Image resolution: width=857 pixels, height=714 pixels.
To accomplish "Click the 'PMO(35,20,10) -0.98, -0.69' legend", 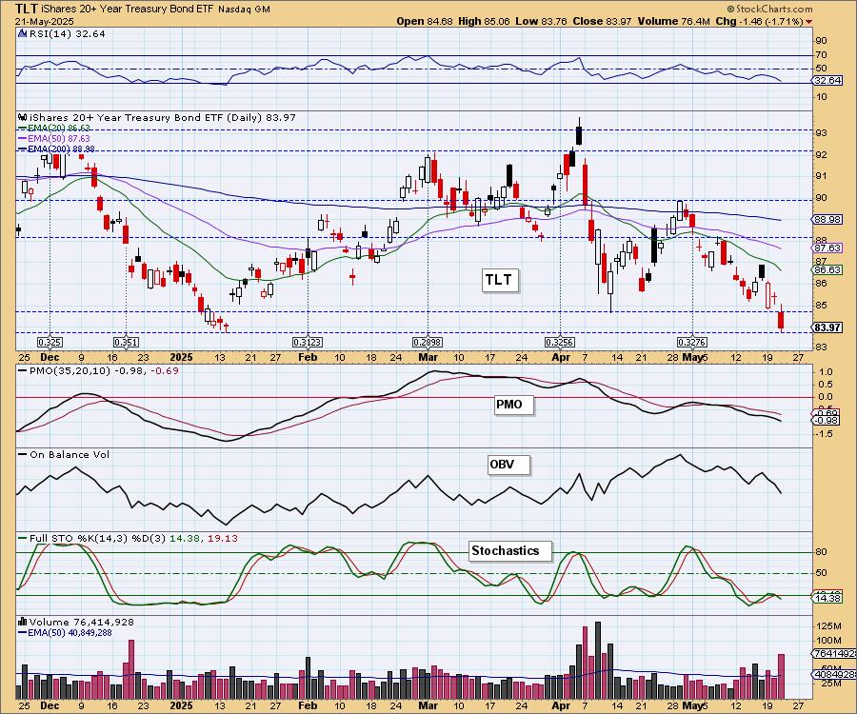I will pyautogui.click(x=99, y=370).
